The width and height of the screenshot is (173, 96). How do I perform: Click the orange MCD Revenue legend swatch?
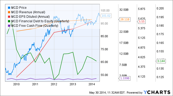tap(9, 12)
